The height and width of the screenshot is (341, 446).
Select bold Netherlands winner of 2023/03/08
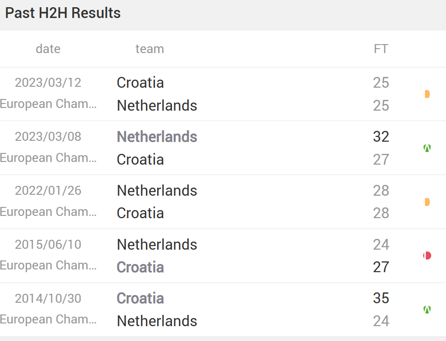coord(157,137)
